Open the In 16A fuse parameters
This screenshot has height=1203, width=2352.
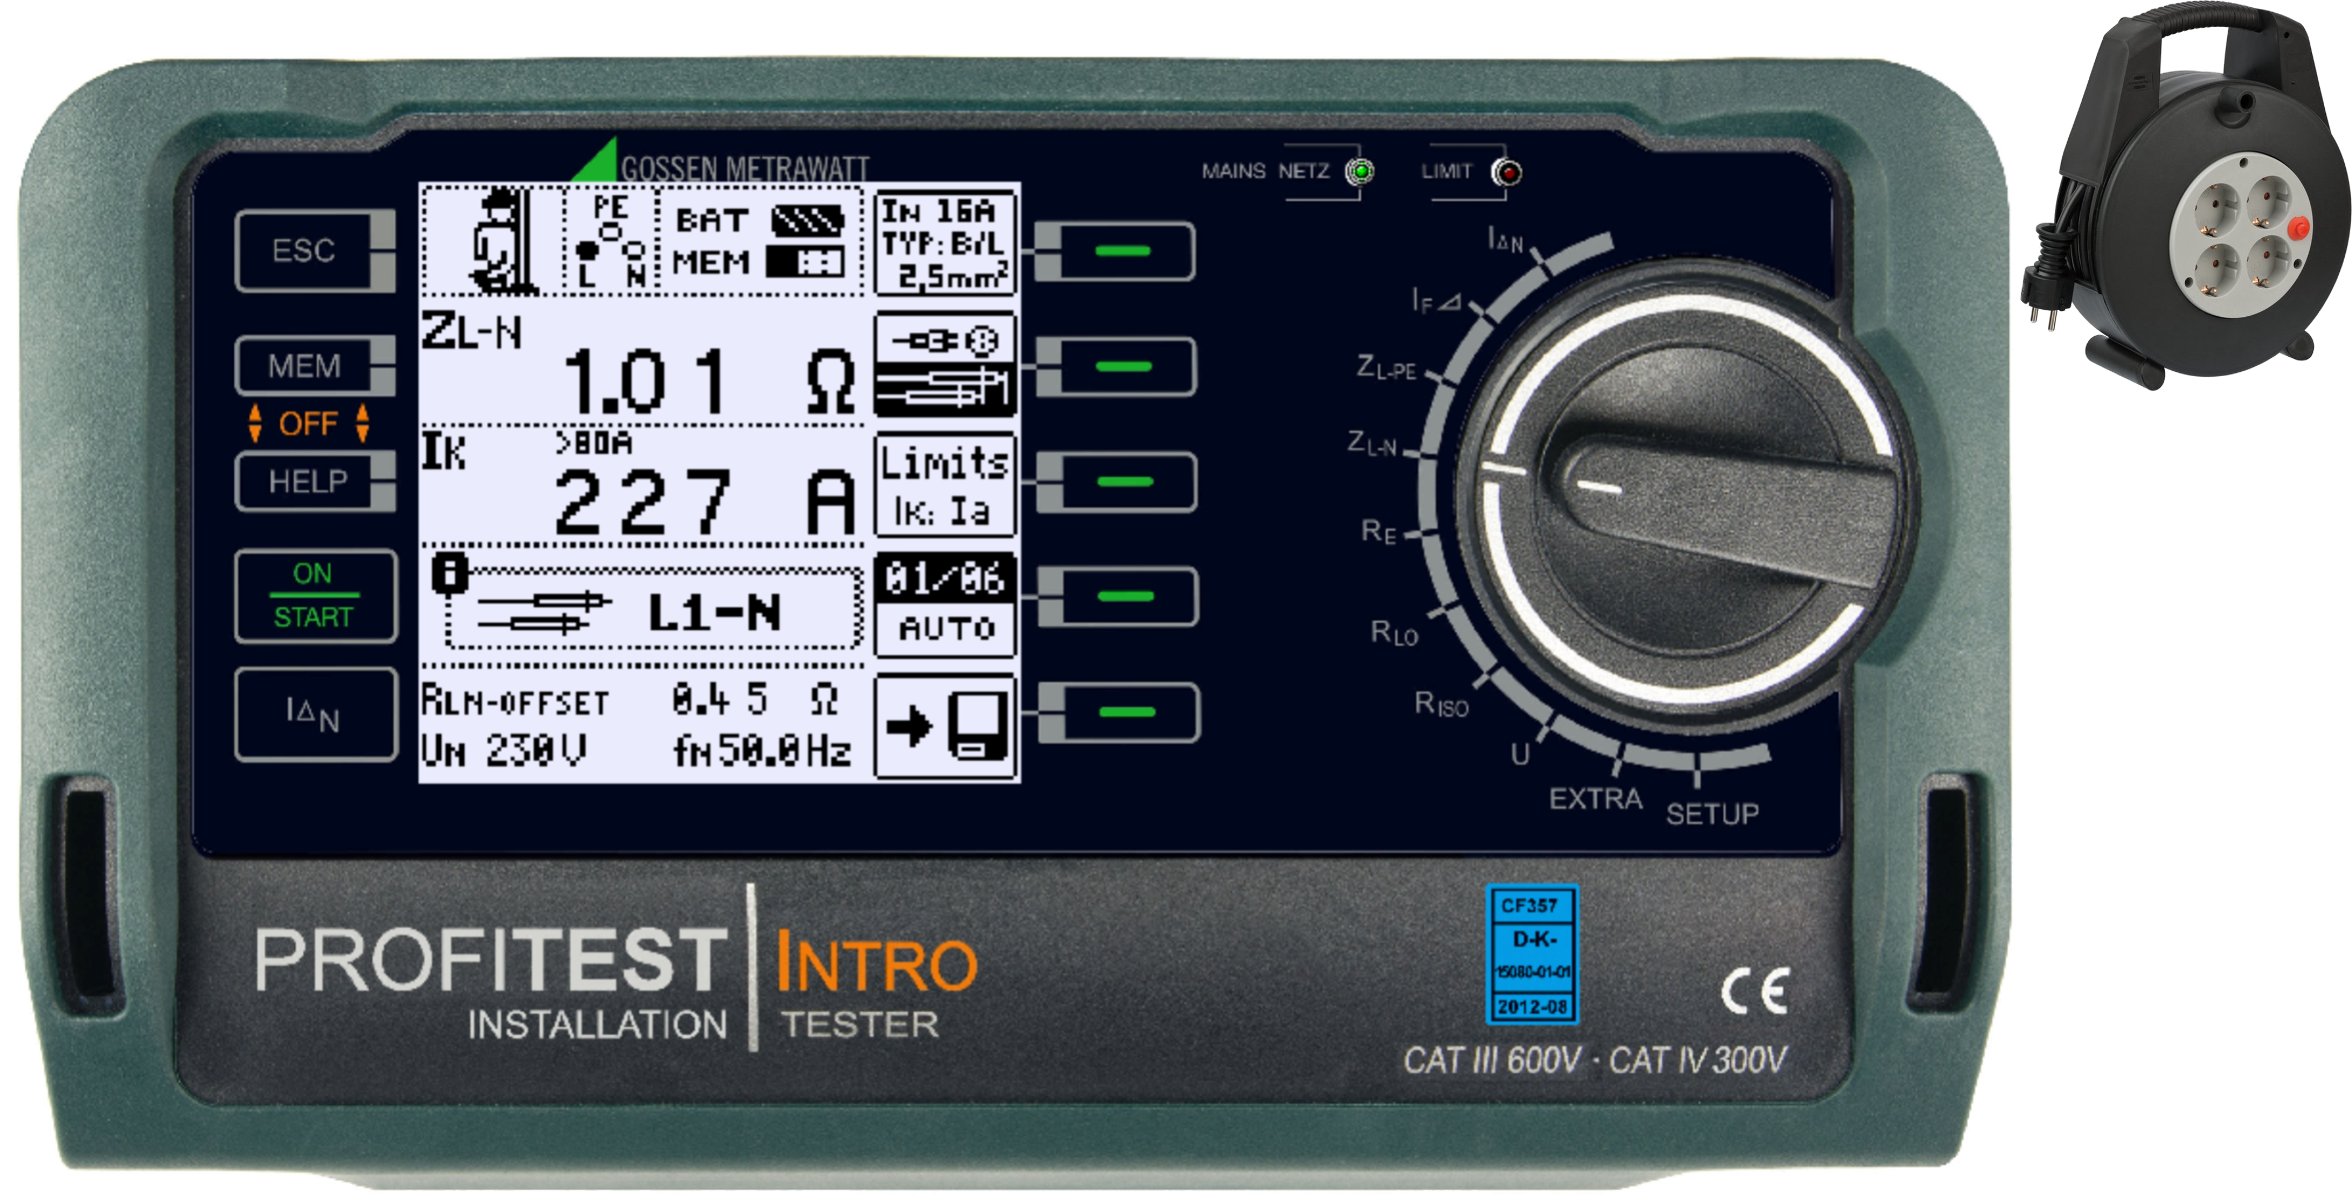(945, 244)
